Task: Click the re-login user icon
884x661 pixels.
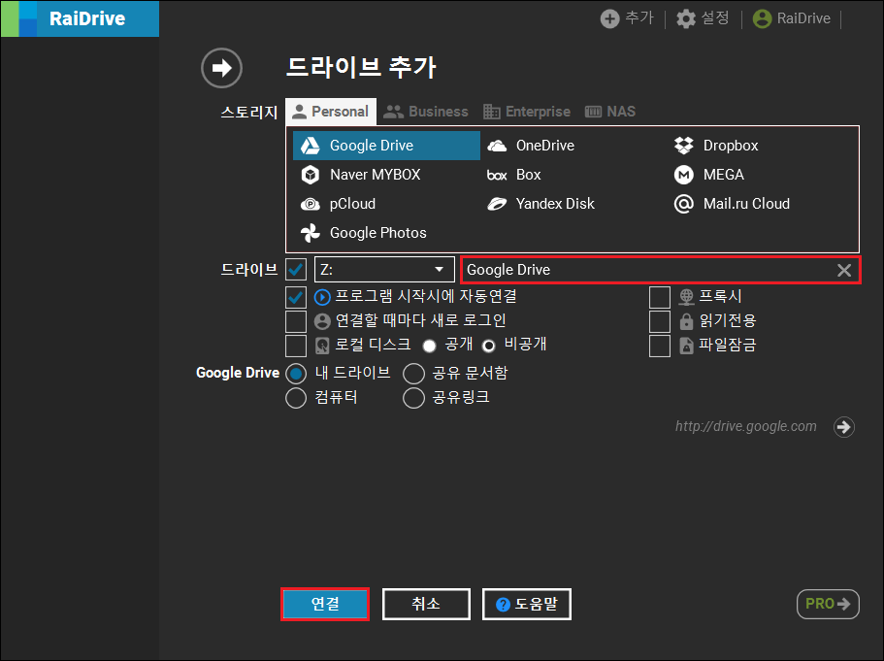Action: pyautogui.click(x=322, y=321)
